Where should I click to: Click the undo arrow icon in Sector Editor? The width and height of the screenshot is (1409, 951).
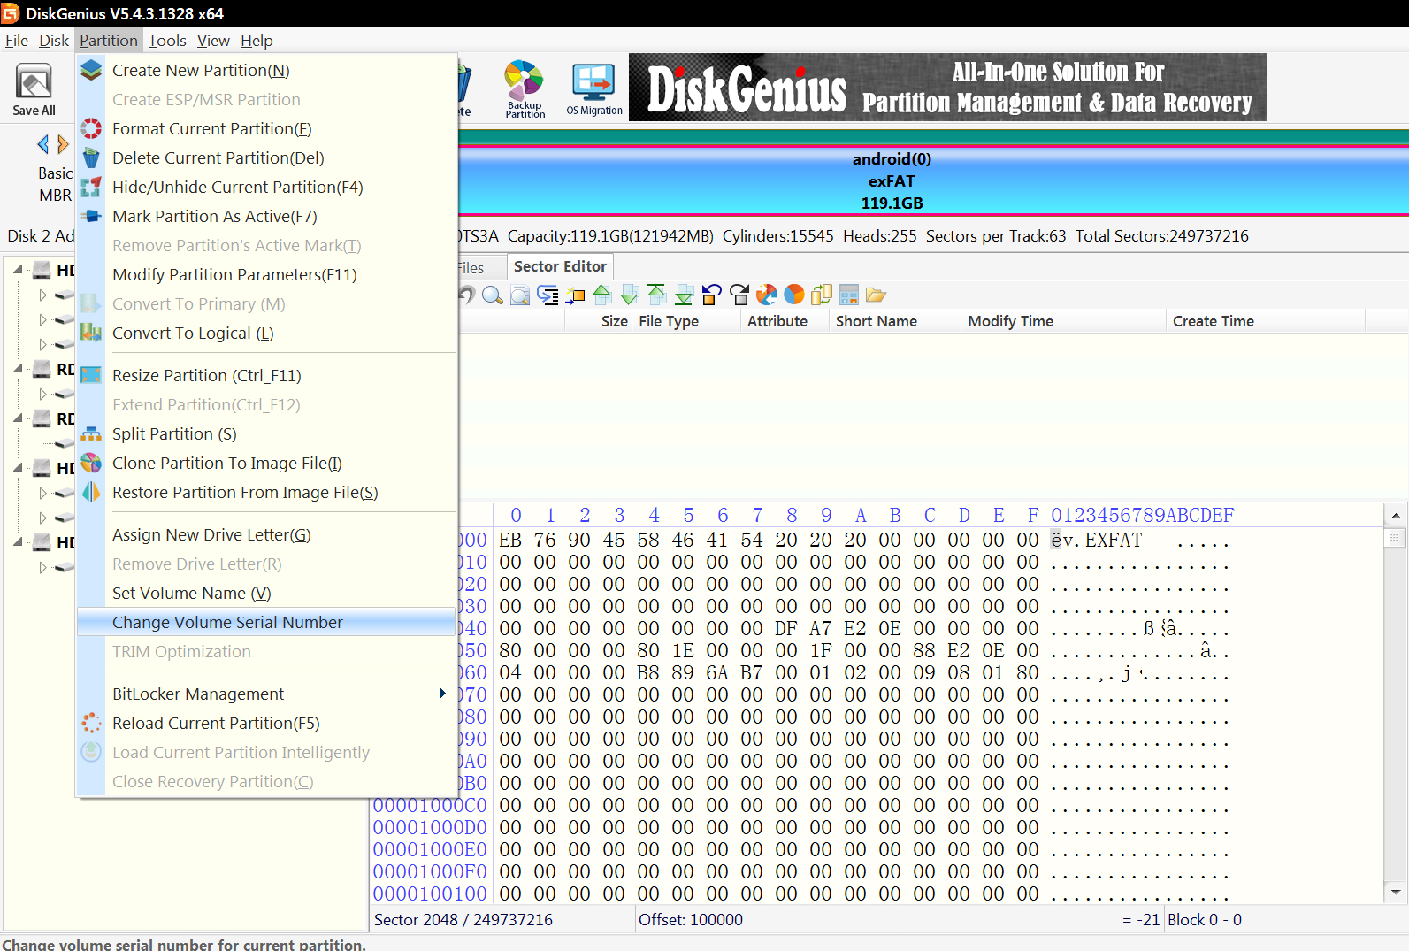point(467,295)
